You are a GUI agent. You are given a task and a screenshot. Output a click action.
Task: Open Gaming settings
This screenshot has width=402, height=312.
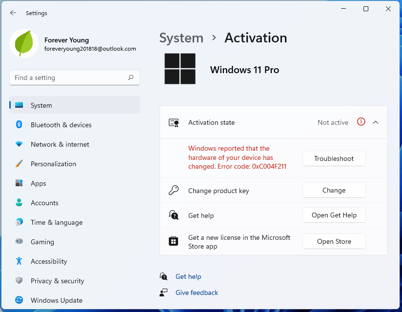click(75, 242)
